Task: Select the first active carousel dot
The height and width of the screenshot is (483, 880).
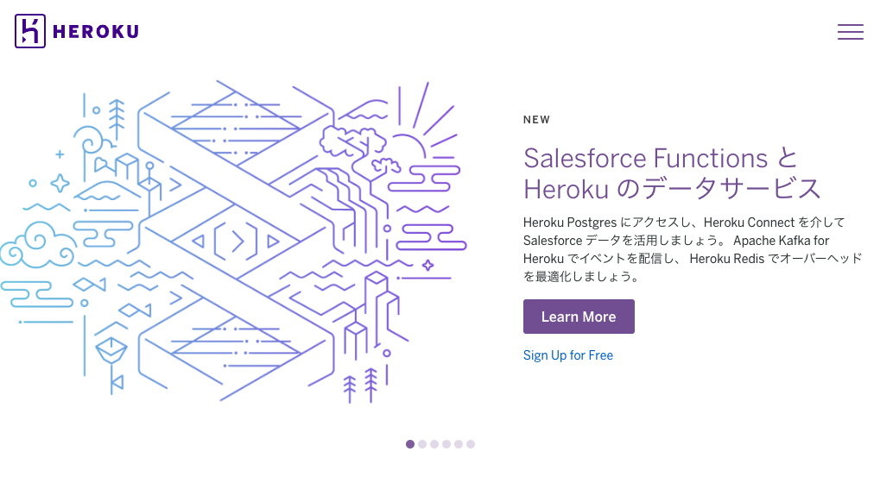Action: [x=410, y=444]
